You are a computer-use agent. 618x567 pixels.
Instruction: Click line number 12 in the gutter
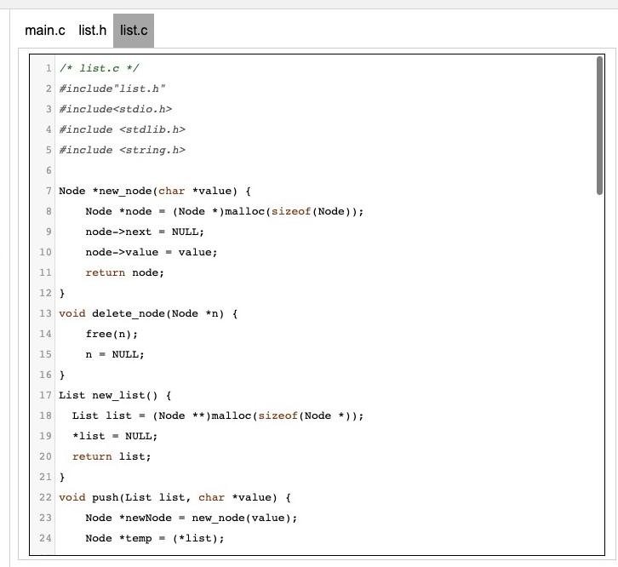(x=45, y=294)
